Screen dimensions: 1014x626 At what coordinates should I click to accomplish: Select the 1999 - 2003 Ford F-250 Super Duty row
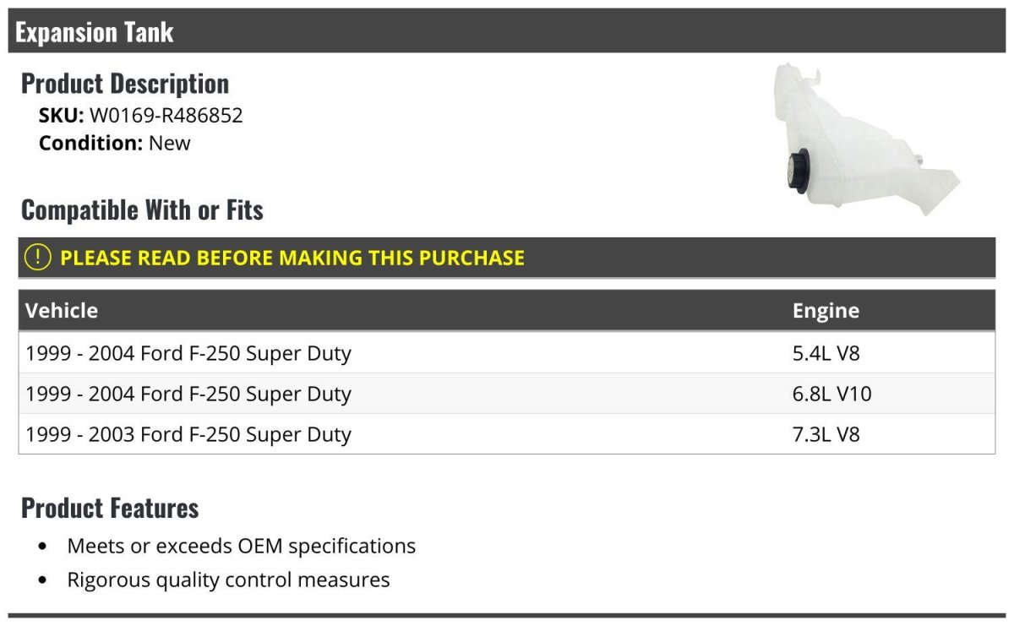click(188, 434)
